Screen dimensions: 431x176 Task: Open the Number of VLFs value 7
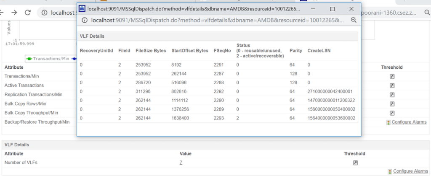click(x=181, y=163)
